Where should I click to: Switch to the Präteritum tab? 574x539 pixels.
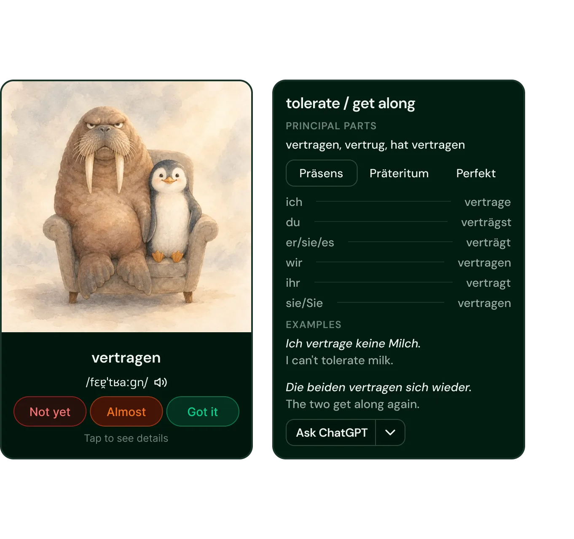[399, 173]
